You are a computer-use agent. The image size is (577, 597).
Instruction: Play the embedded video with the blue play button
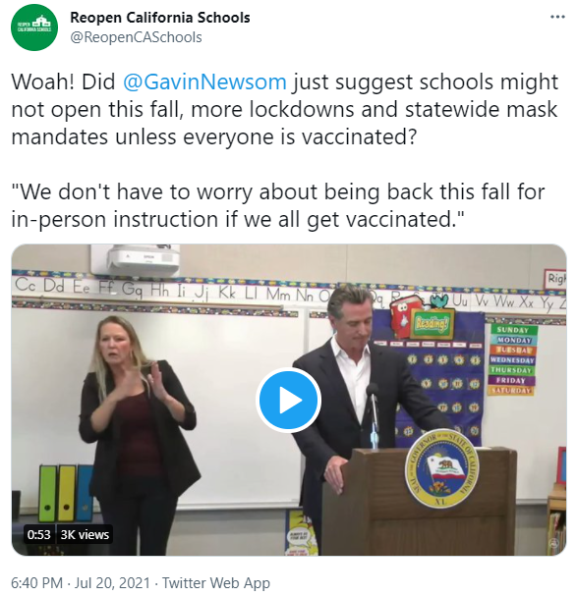(289, 401)
